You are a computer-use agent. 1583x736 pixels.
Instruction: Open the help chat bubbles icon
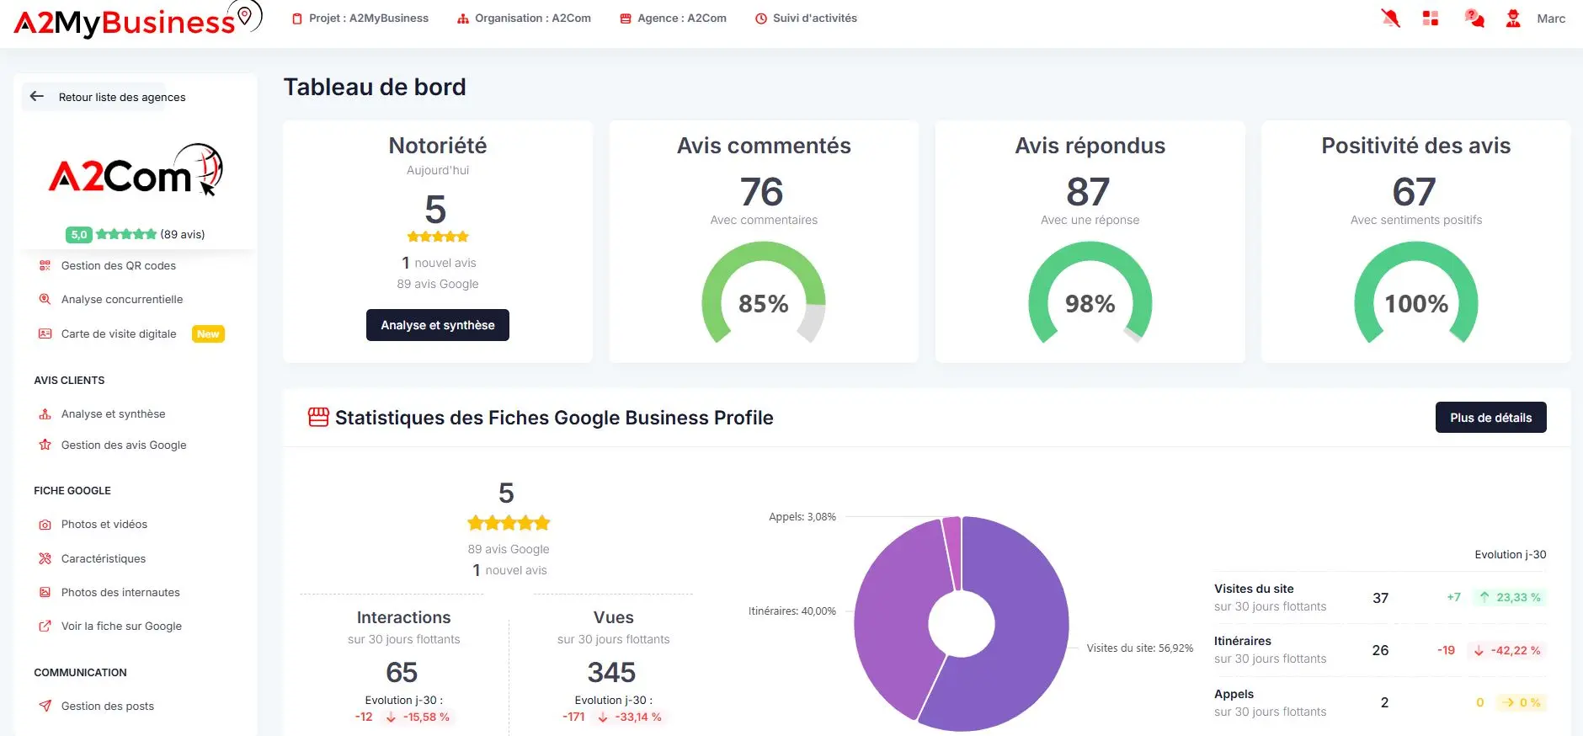point(1474,18)
